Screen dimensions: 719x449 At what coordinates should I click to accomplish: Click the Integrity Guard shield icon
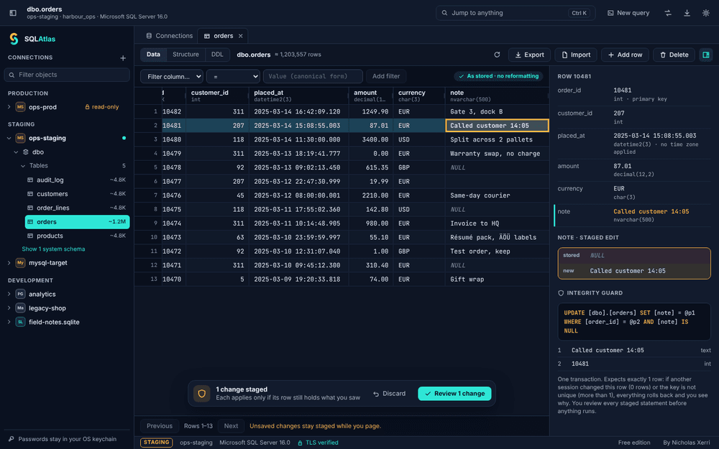pos(561,293)
